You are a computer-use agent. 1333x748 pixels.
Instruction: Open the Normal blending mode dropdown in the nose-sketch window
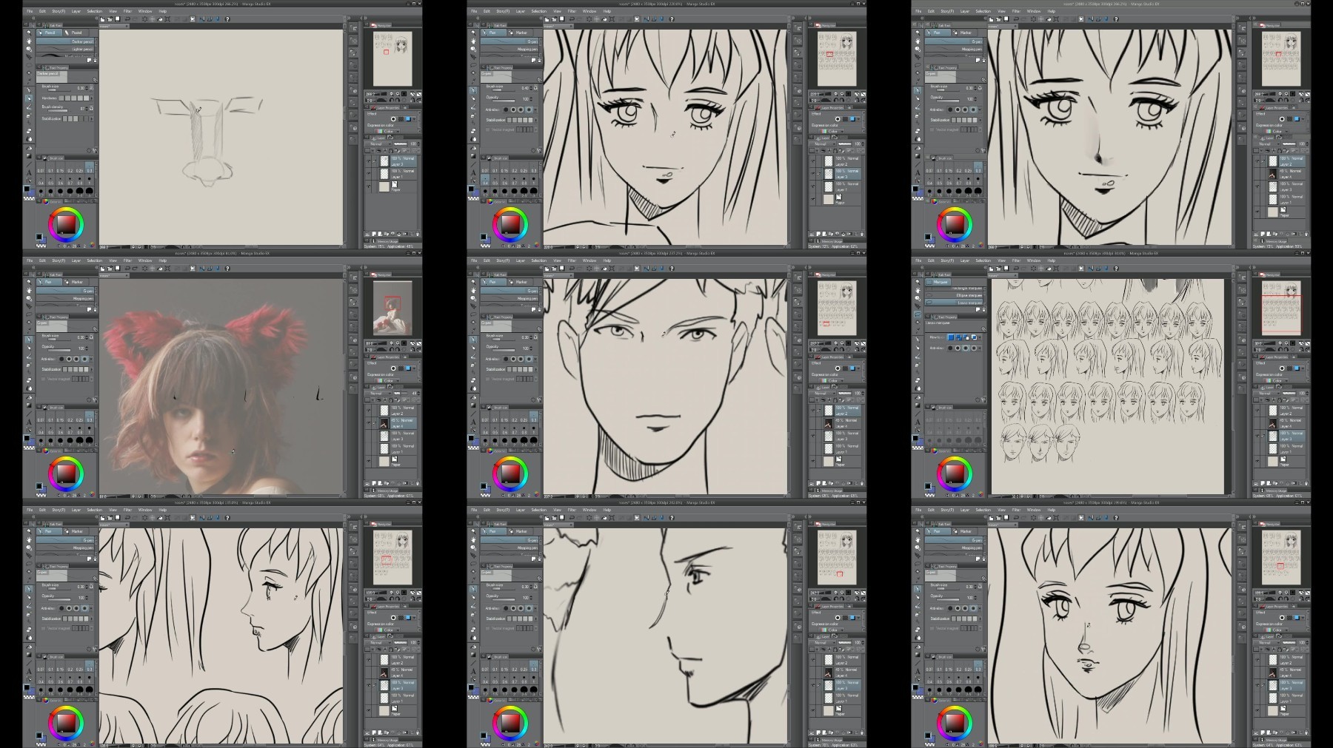tap(378, 144)
